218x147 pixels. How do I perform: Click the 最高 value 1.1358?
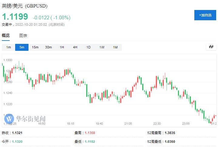click(90, 133)
